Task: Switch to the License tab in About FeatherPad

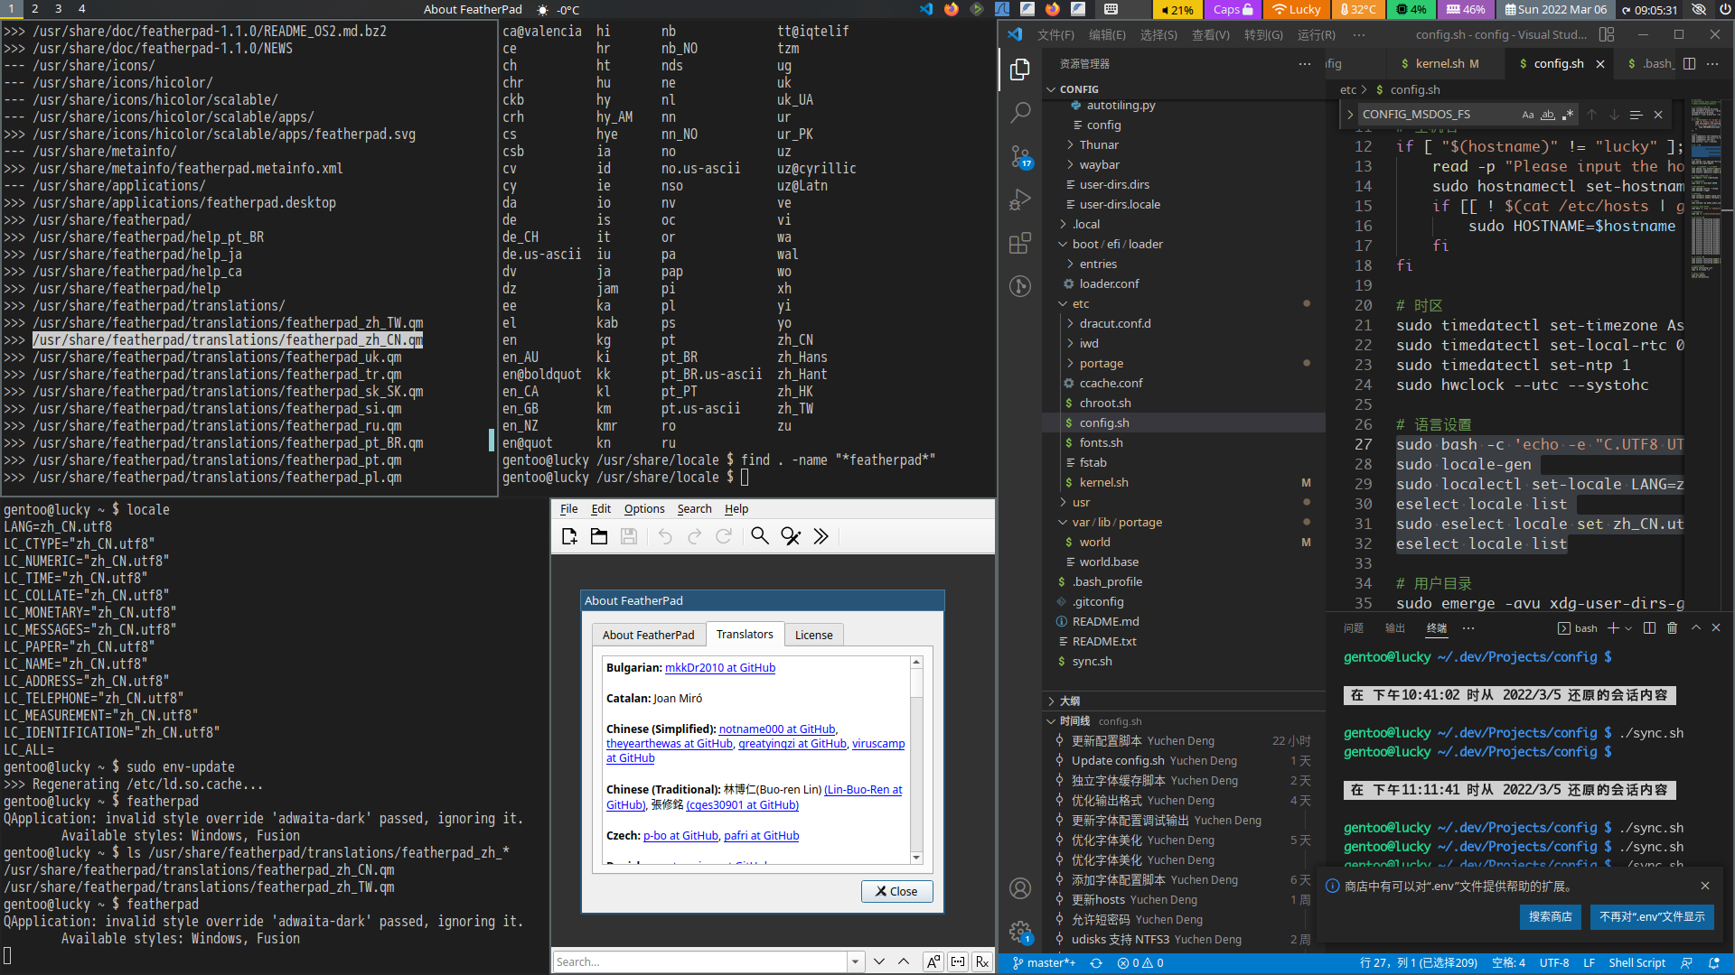Action: click(813, 635)
